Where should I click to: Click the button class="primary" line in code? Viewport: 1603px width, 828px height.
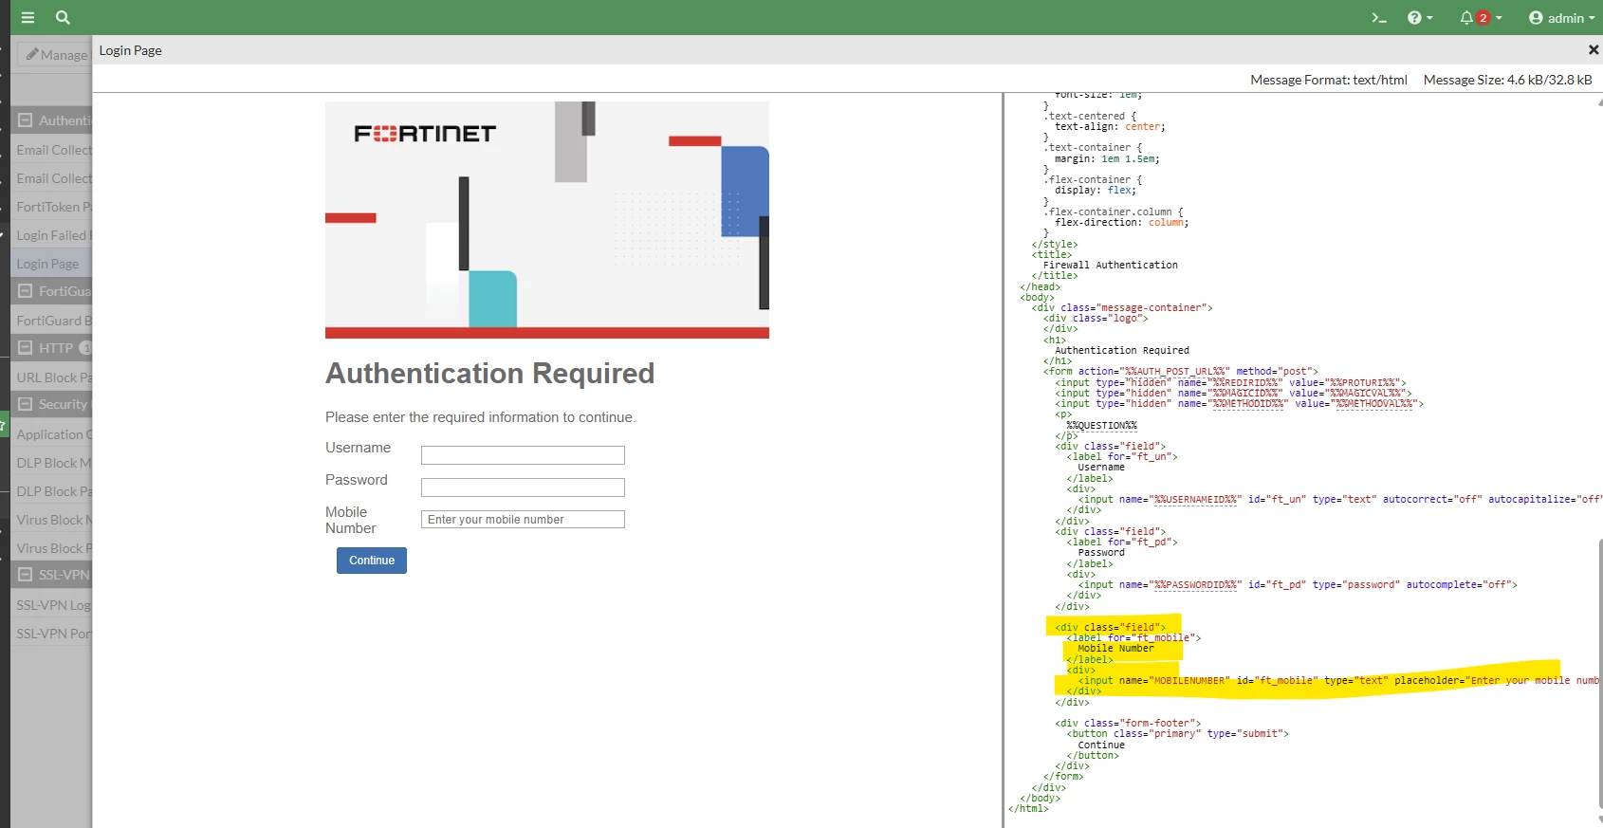click(1177, 734)
